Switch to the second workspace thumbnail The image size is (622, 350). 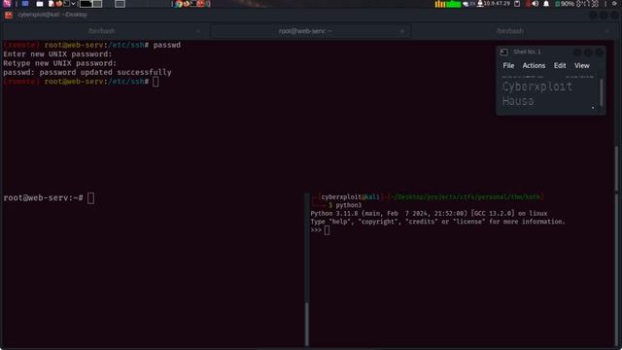point(97,4)
